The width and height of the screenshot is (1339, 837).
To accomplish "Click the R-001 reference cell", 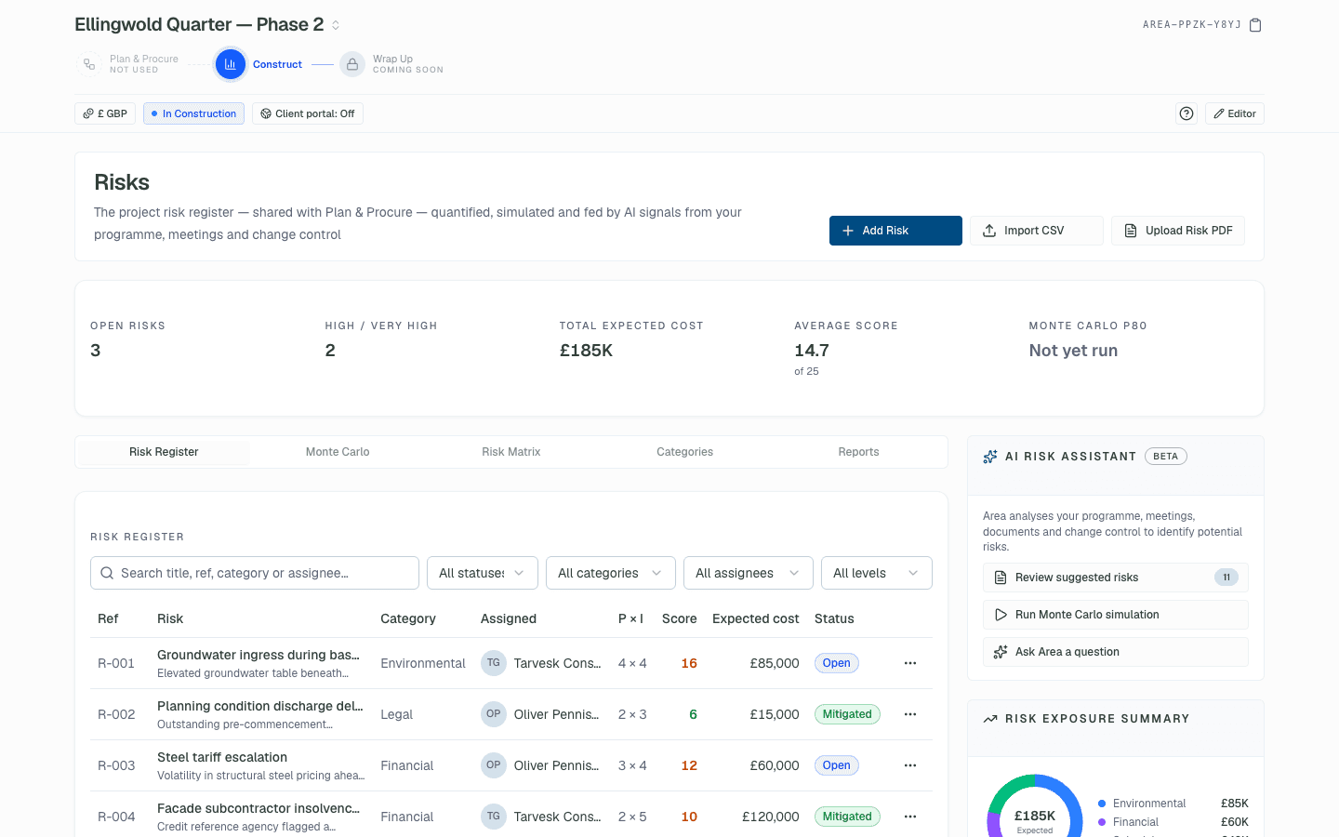I will pyautogui.click(x=116, y=663).
